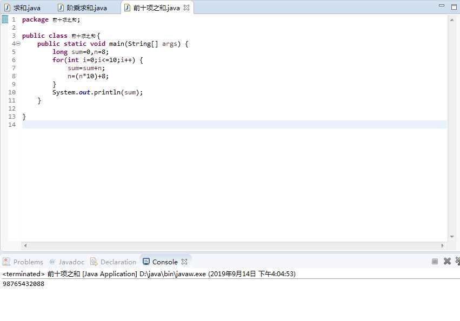The image size is (460, 321).
Task: Click the terminated launch description line
Action: [149, 274]
